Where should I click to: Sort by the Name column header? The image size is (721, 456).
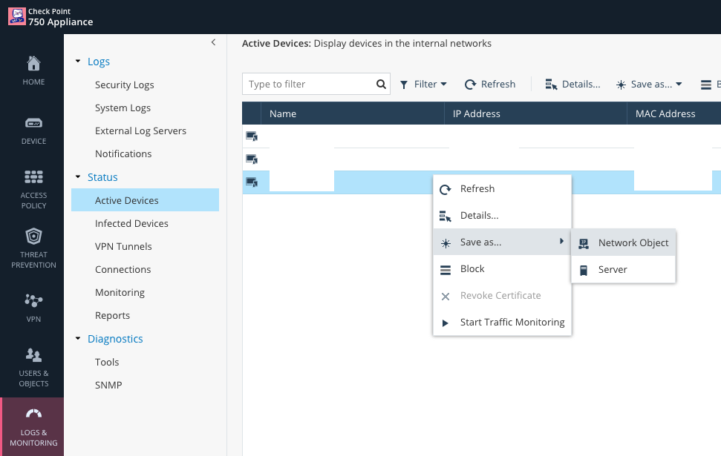[x=352, y=113]
